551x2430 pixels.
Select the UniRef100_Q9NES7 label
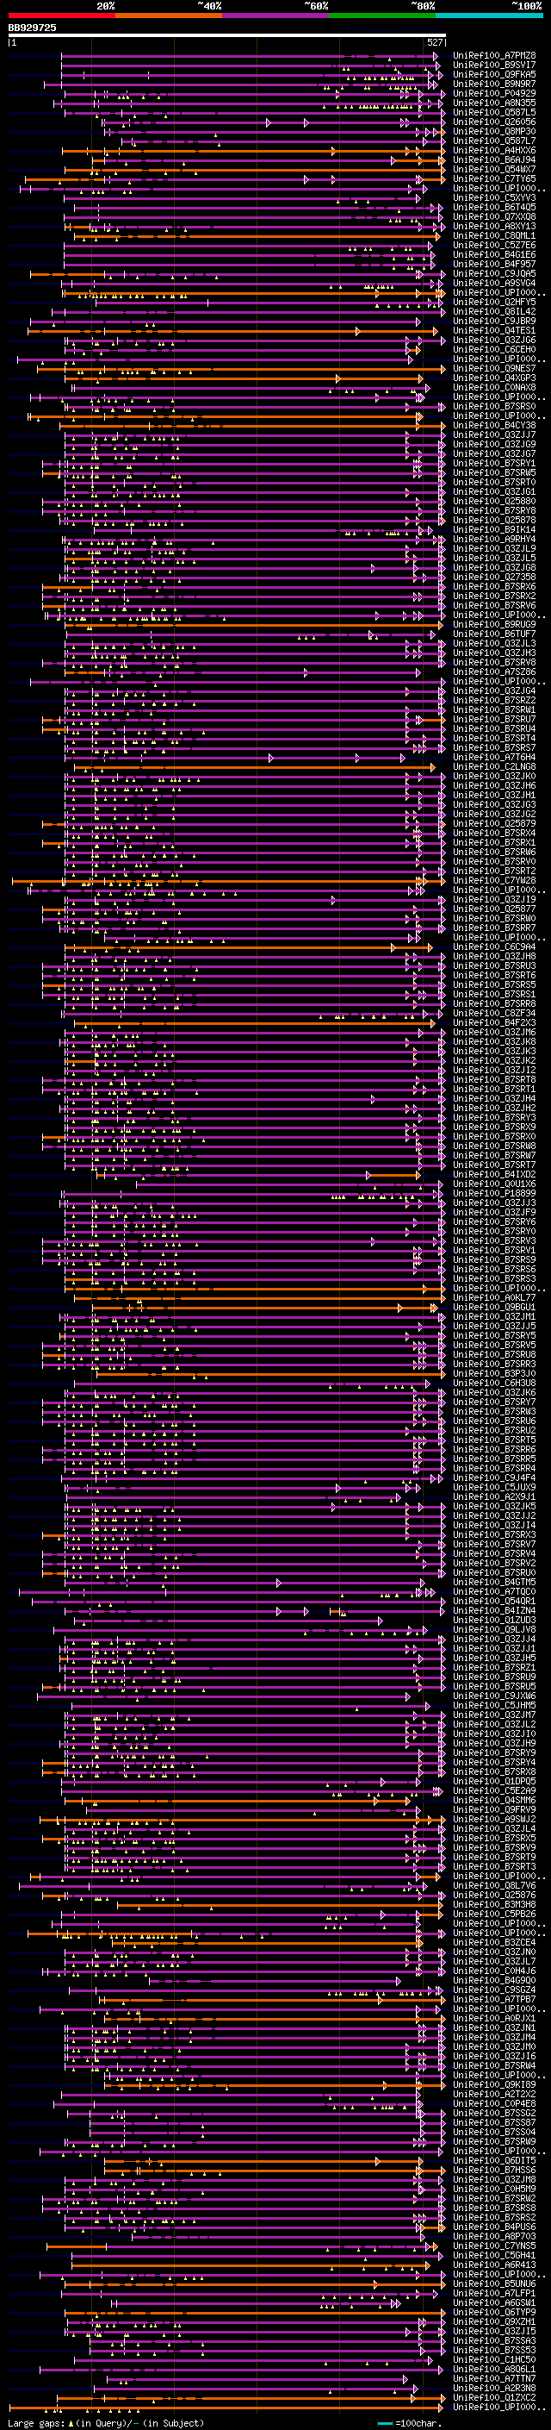click(494, 369)
